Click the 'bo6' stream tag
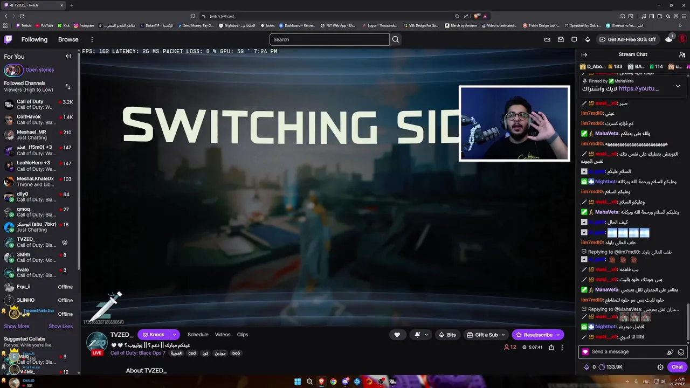 tap(236, 354)
